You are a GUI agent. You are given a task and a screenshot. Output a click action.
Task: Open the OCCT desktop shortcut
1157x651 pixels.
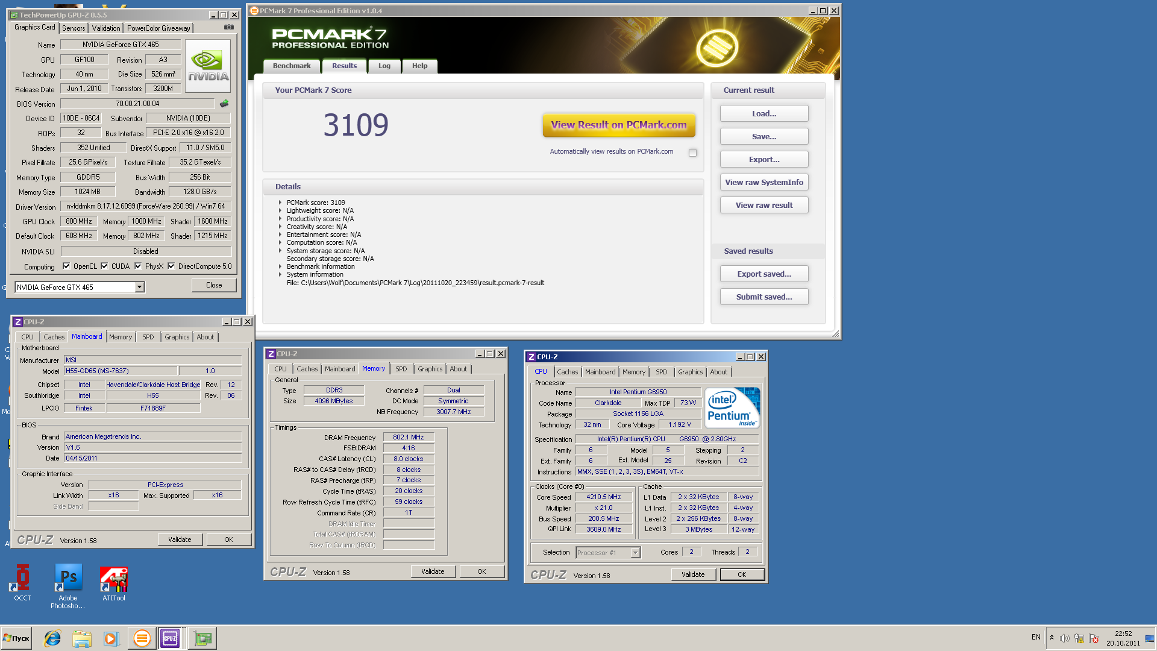click(x=22, y=583)
